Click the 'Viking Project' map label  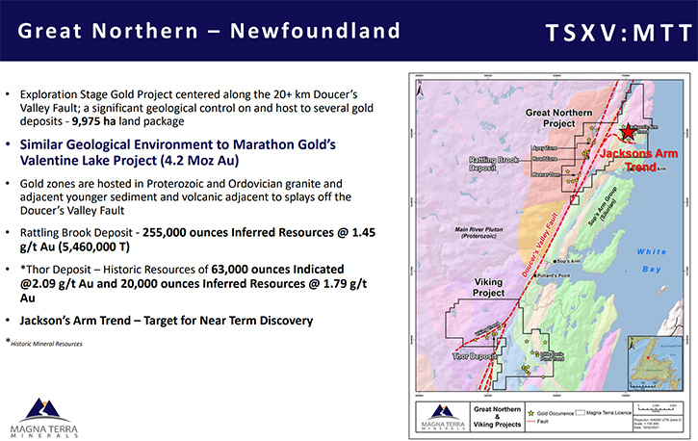click(x=488, y=287)
